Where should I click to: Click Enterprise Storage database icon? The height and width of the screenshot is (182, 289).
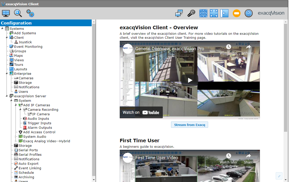pos(16,82)
